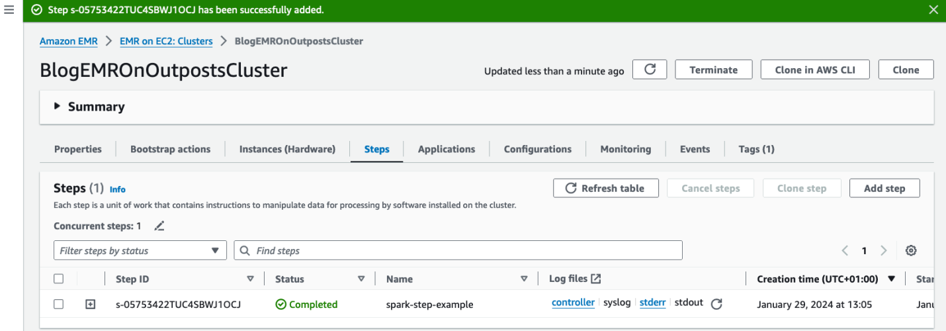Click the Log files external link icon
This screenshot has height=331, width=946.
coord(596,279)
